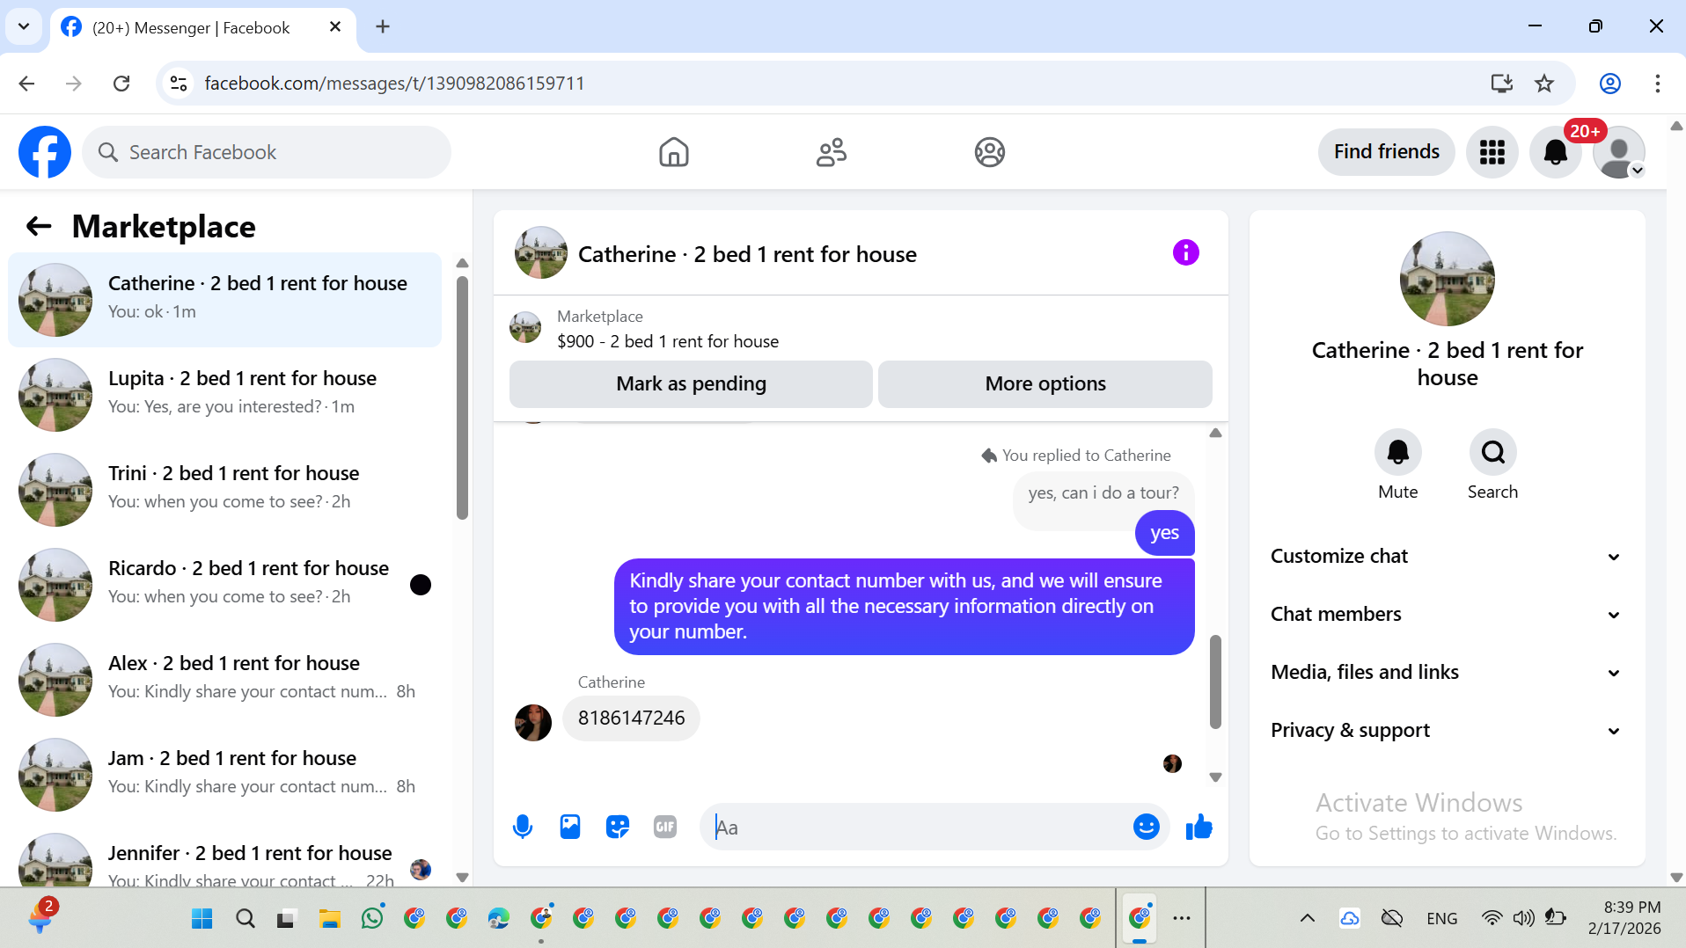Open Ricardo conversation in the list
The image size is (1686, 948).
click(225, 585)
